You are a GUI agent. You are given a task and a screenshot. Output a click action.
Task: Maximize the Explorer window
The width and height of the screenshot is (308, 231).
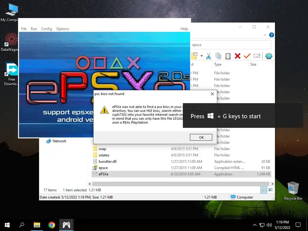[x=254, y=27]
